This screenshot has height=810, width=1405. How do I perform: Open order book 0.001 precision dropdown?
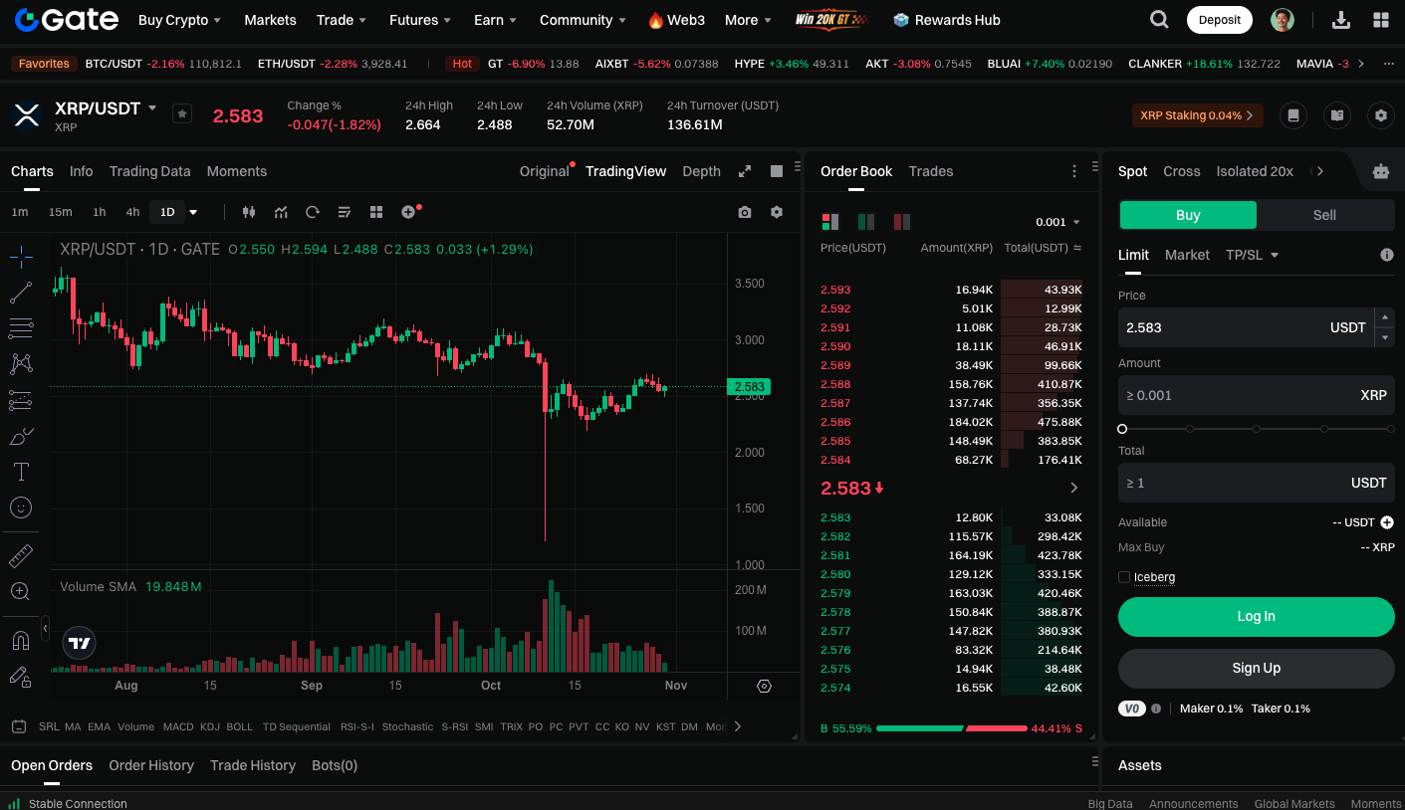coord(1057,222)
